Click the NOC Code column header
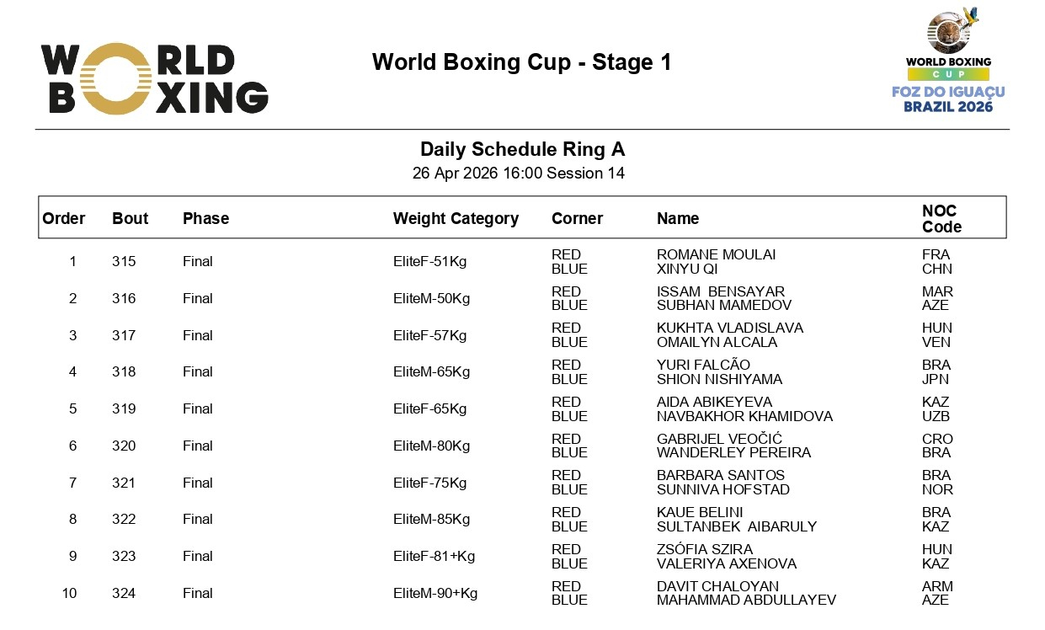This screenshot has height=630, width=1045. [941, 218]
